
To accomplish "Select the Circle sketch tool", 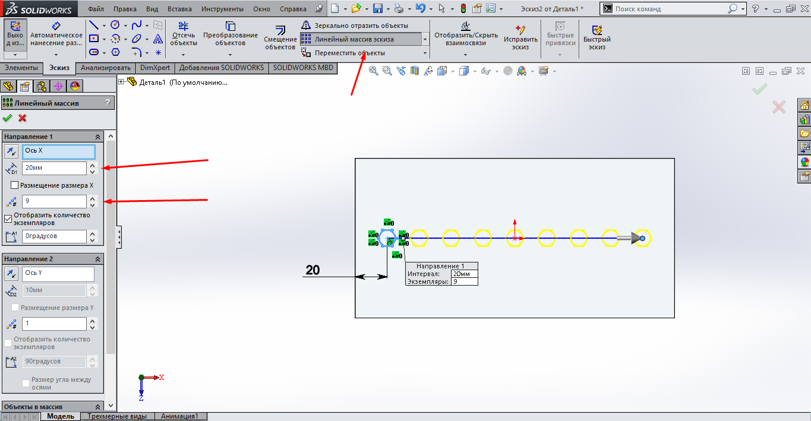I will [x=115, y=25].
